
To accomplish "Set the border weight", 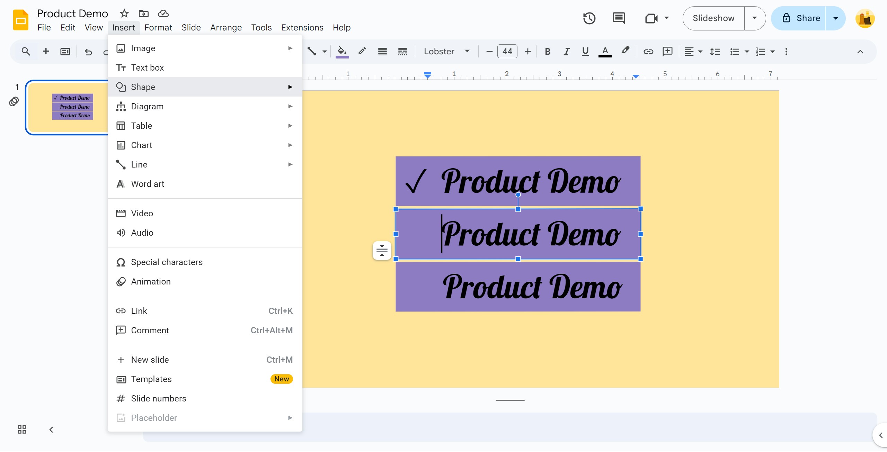I will pos(382,52).
